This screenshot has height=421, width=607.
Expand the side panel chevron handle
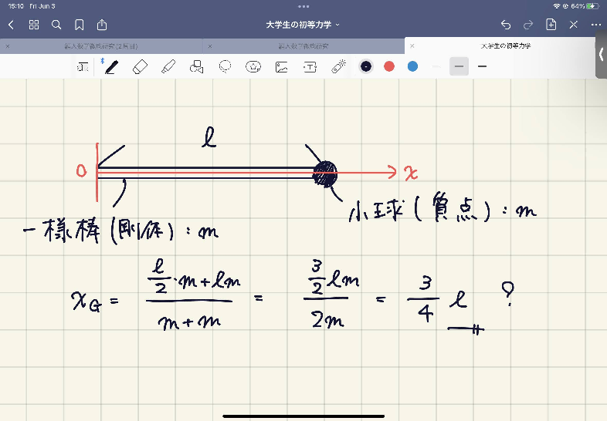tap(601, 55)
